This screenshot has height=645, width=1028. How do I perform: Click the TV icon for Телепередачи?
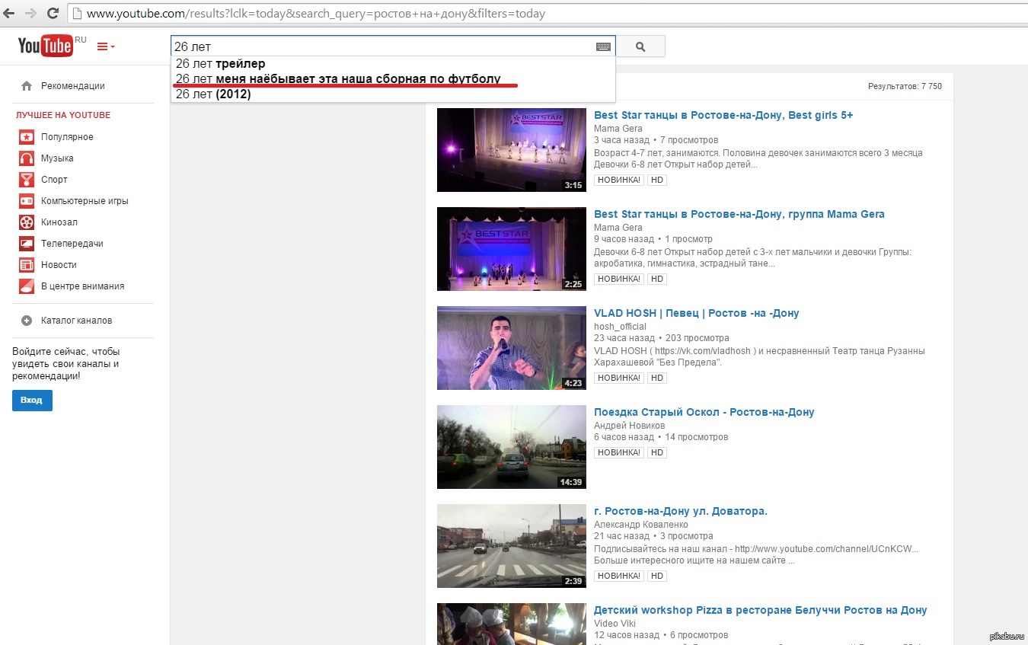(x=27, y=244)
